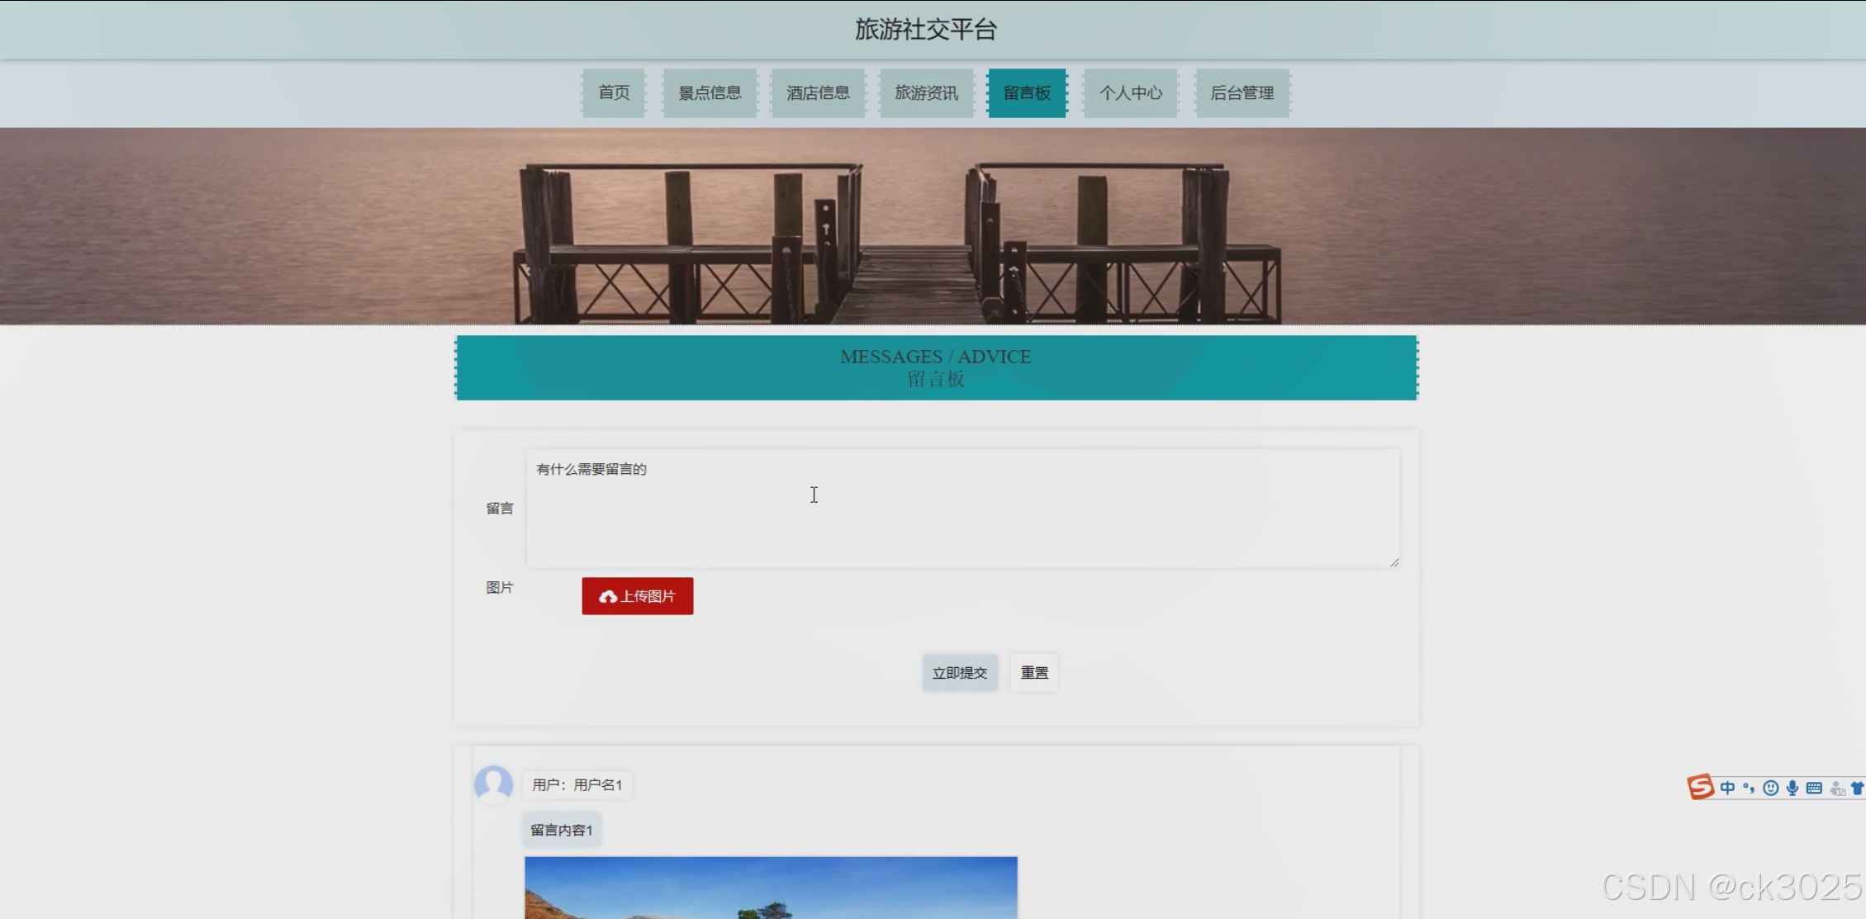Click the 用户名1 avatar icon
The width and height of the screenshot is (1866, 919).
pos(493,784)
